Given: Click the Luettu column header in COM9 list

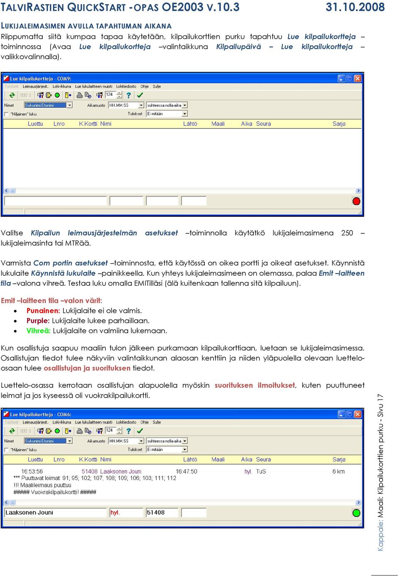Looking at the screenshot, I should [35, 124].
